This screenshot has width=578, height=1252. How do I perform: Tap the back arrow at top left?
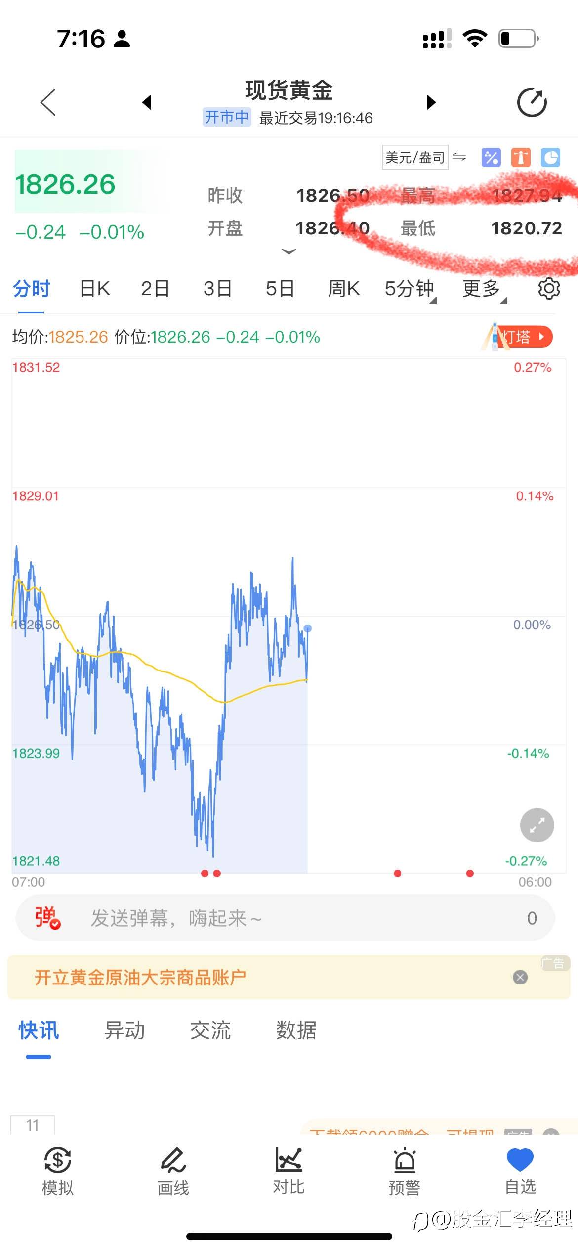coord(48,102)
